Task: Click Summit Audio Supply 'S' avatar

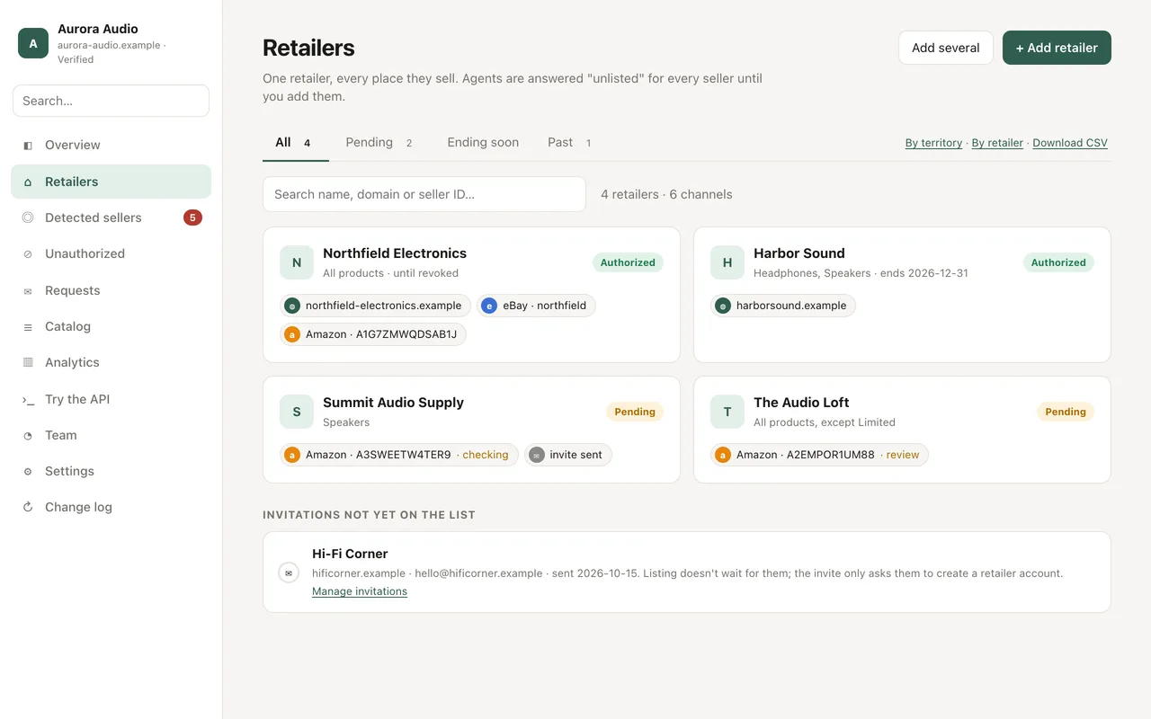Action: pos(297,412)
